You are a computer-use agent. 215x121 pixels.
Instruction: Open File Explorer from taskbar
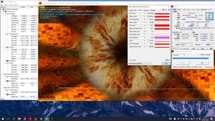coord(19,119)
